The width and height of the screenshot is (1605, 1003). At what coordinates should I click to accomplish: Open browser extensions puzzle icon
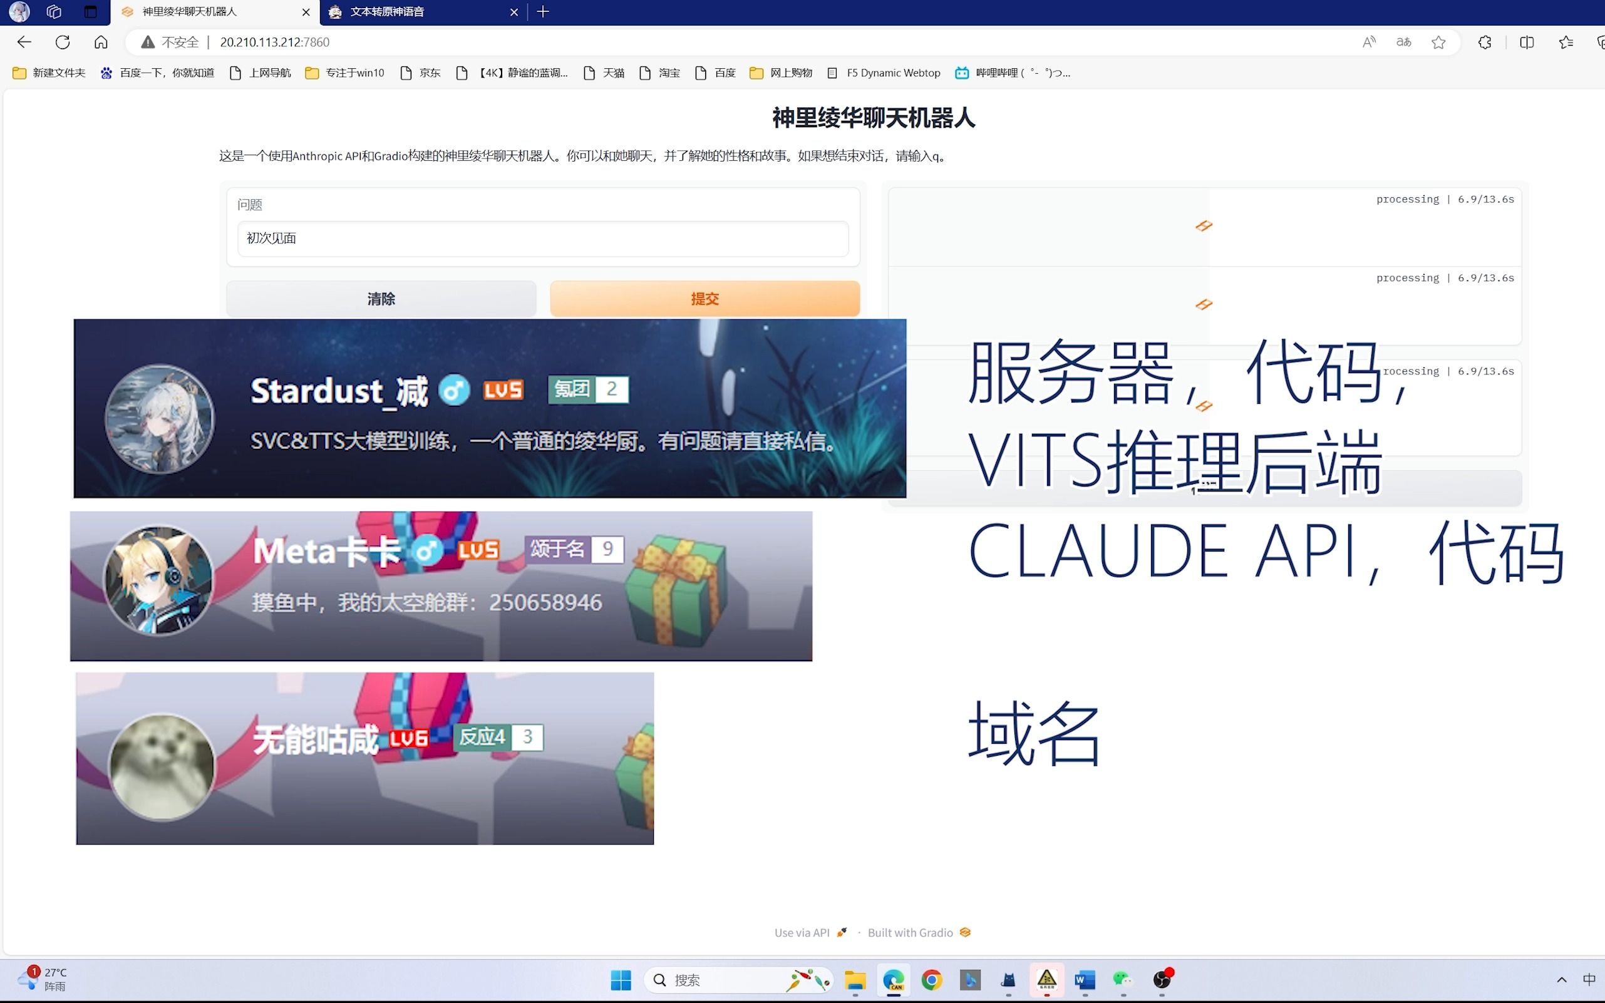pyautogui.click(x=1484, y=42)
